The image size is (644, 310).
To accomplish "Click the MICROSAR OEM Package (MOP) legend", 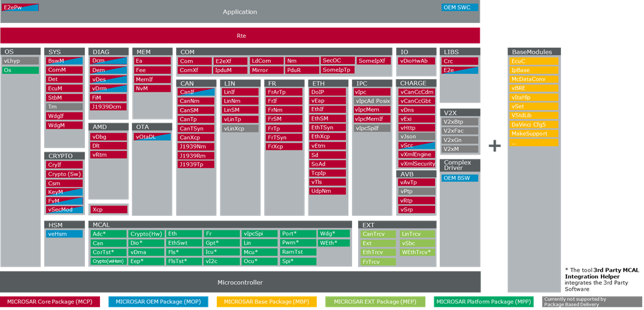I will point(158,302).
